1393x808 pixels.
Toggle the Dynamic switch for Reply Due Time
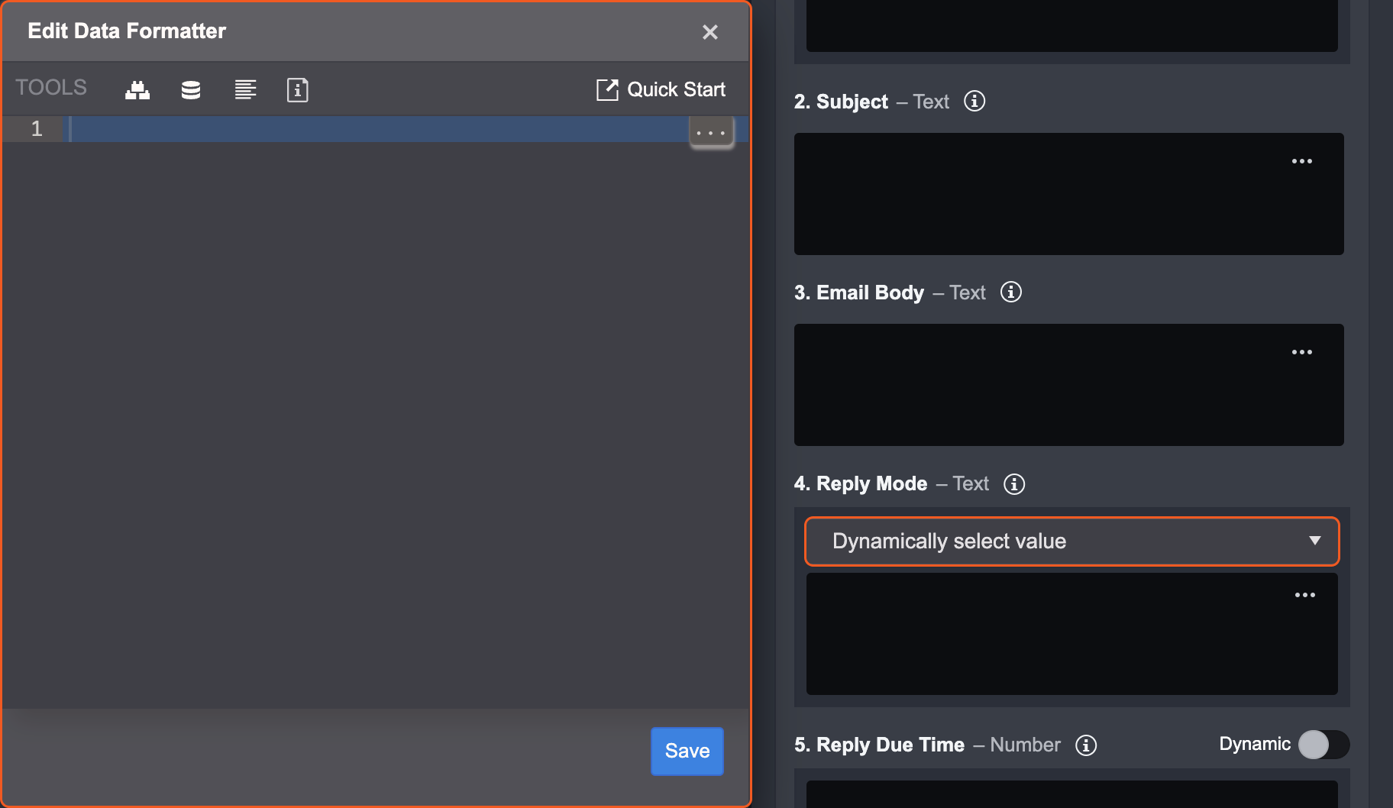(x=1323, y=745)
